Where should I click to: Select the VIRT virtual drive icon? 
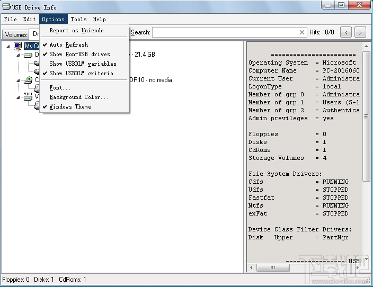28,96
